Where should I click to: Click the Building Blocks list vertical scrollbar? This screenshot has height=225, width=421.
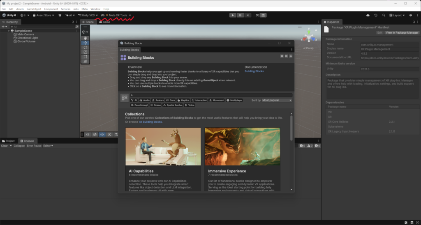point(291,128)
